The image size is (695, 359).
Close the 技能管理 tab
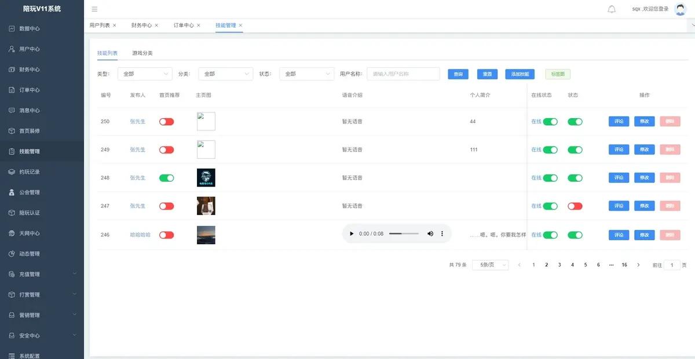coord(240,25)
